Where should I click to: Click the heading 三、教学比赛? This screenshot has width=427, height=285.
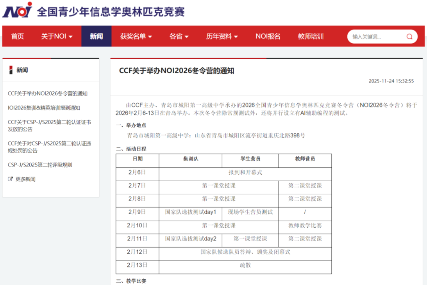(x=131, y=281)
